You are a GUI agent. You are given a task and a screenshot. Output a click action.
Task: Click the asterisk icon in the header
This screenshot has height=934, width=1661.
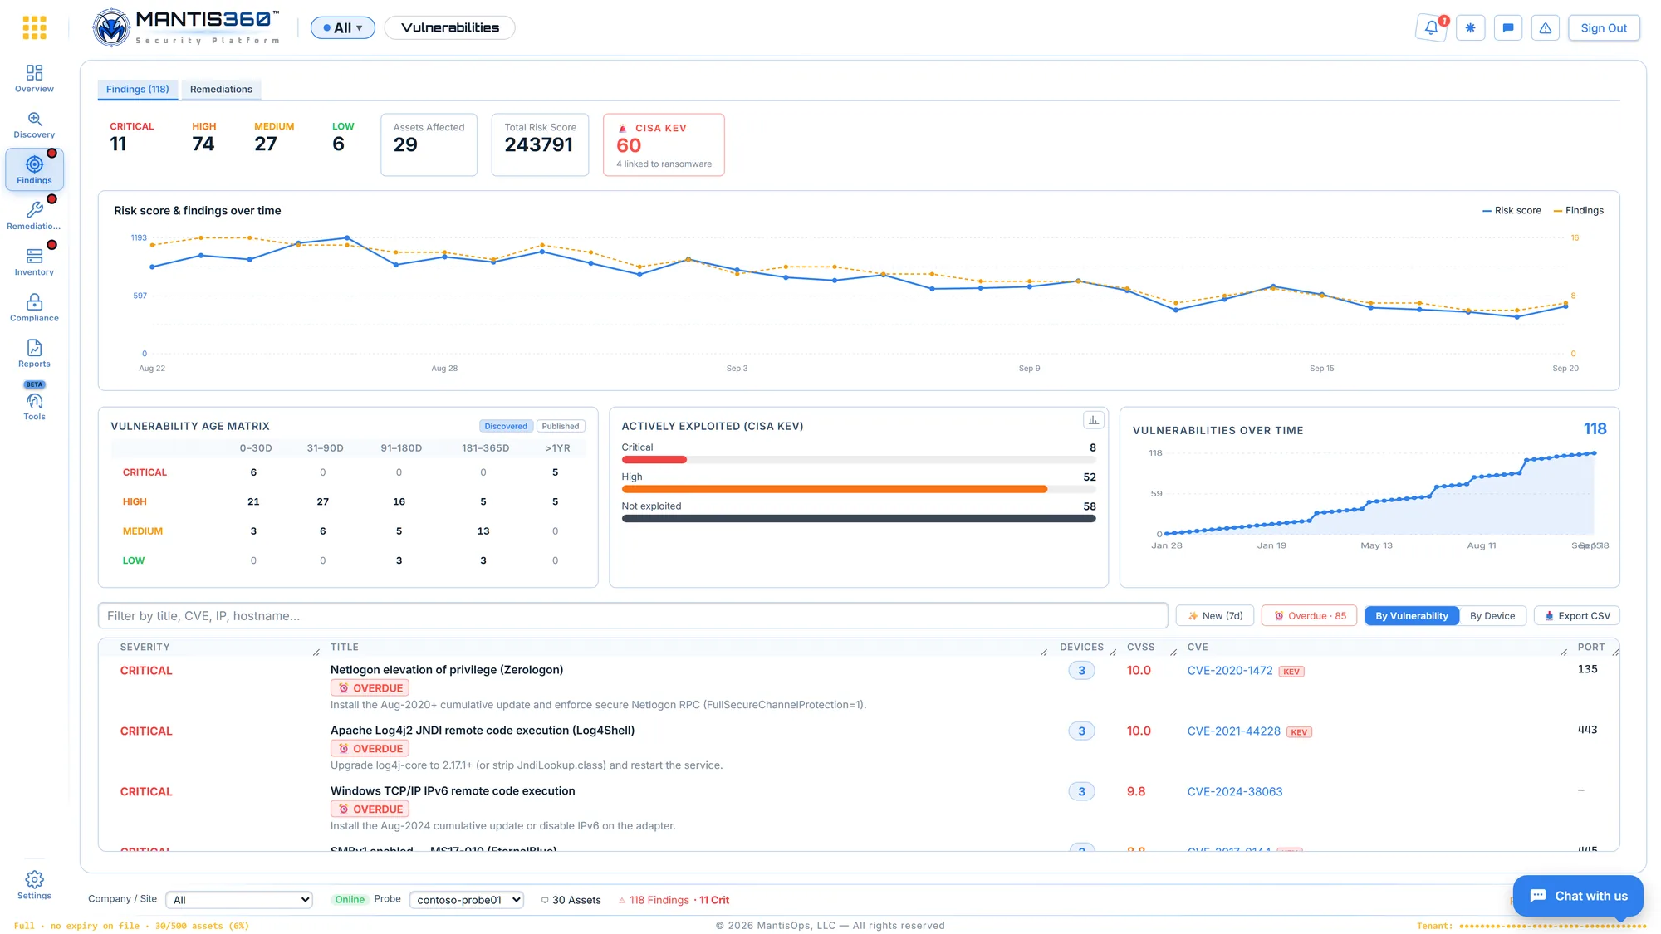(1470, 27)
